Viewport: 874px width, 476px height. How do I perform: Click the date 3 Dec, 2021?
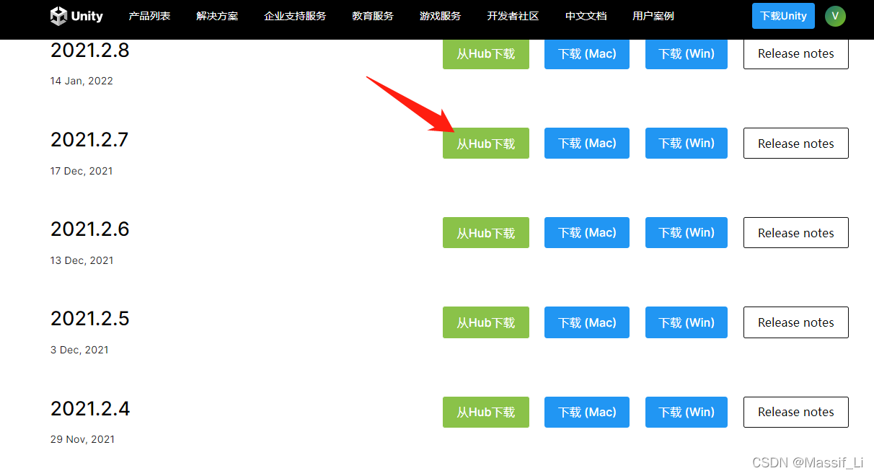click(x=79, y=350)
